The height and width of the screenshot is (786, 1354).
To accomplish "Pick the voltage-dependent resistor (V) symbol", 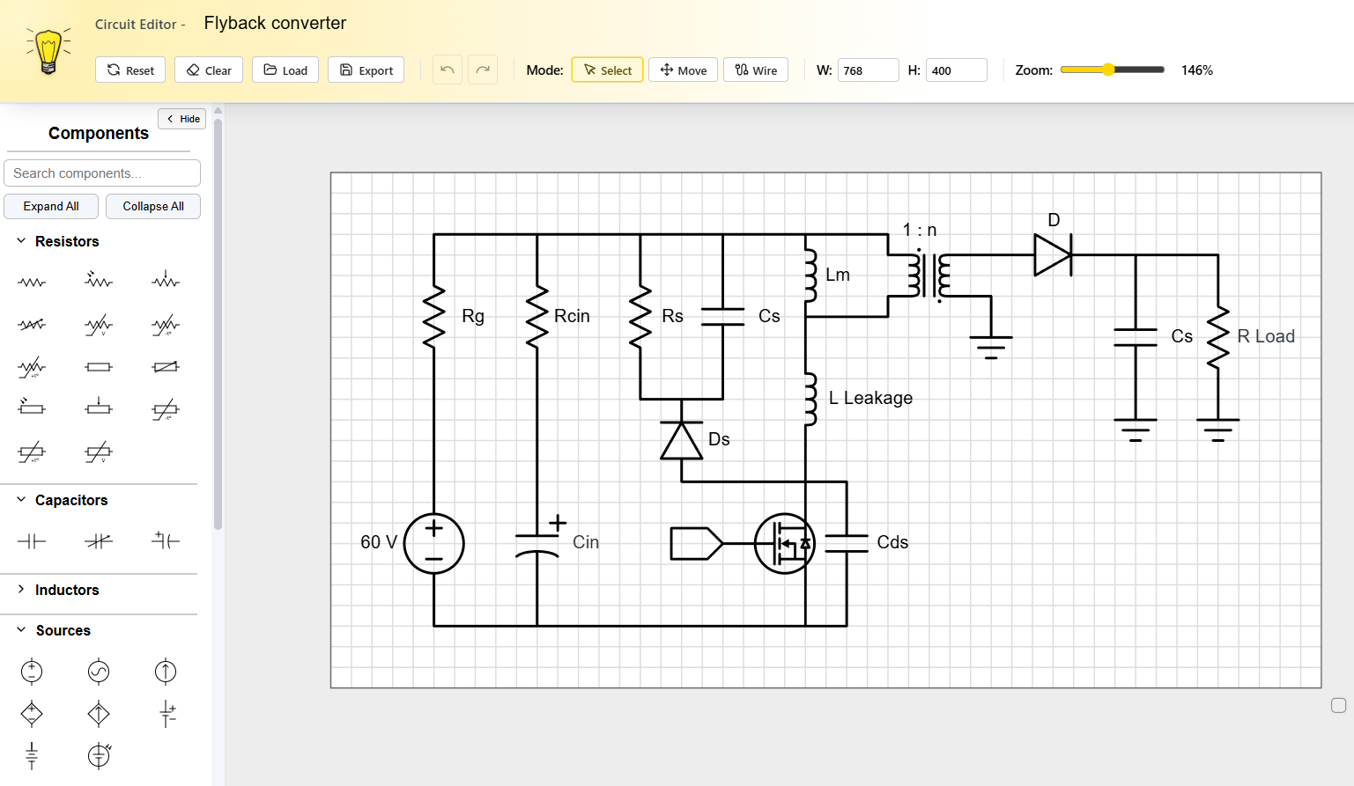I will click(98, 324).
